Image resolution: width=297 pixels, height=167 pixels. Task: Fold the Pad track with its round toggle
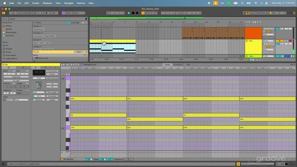246,41
